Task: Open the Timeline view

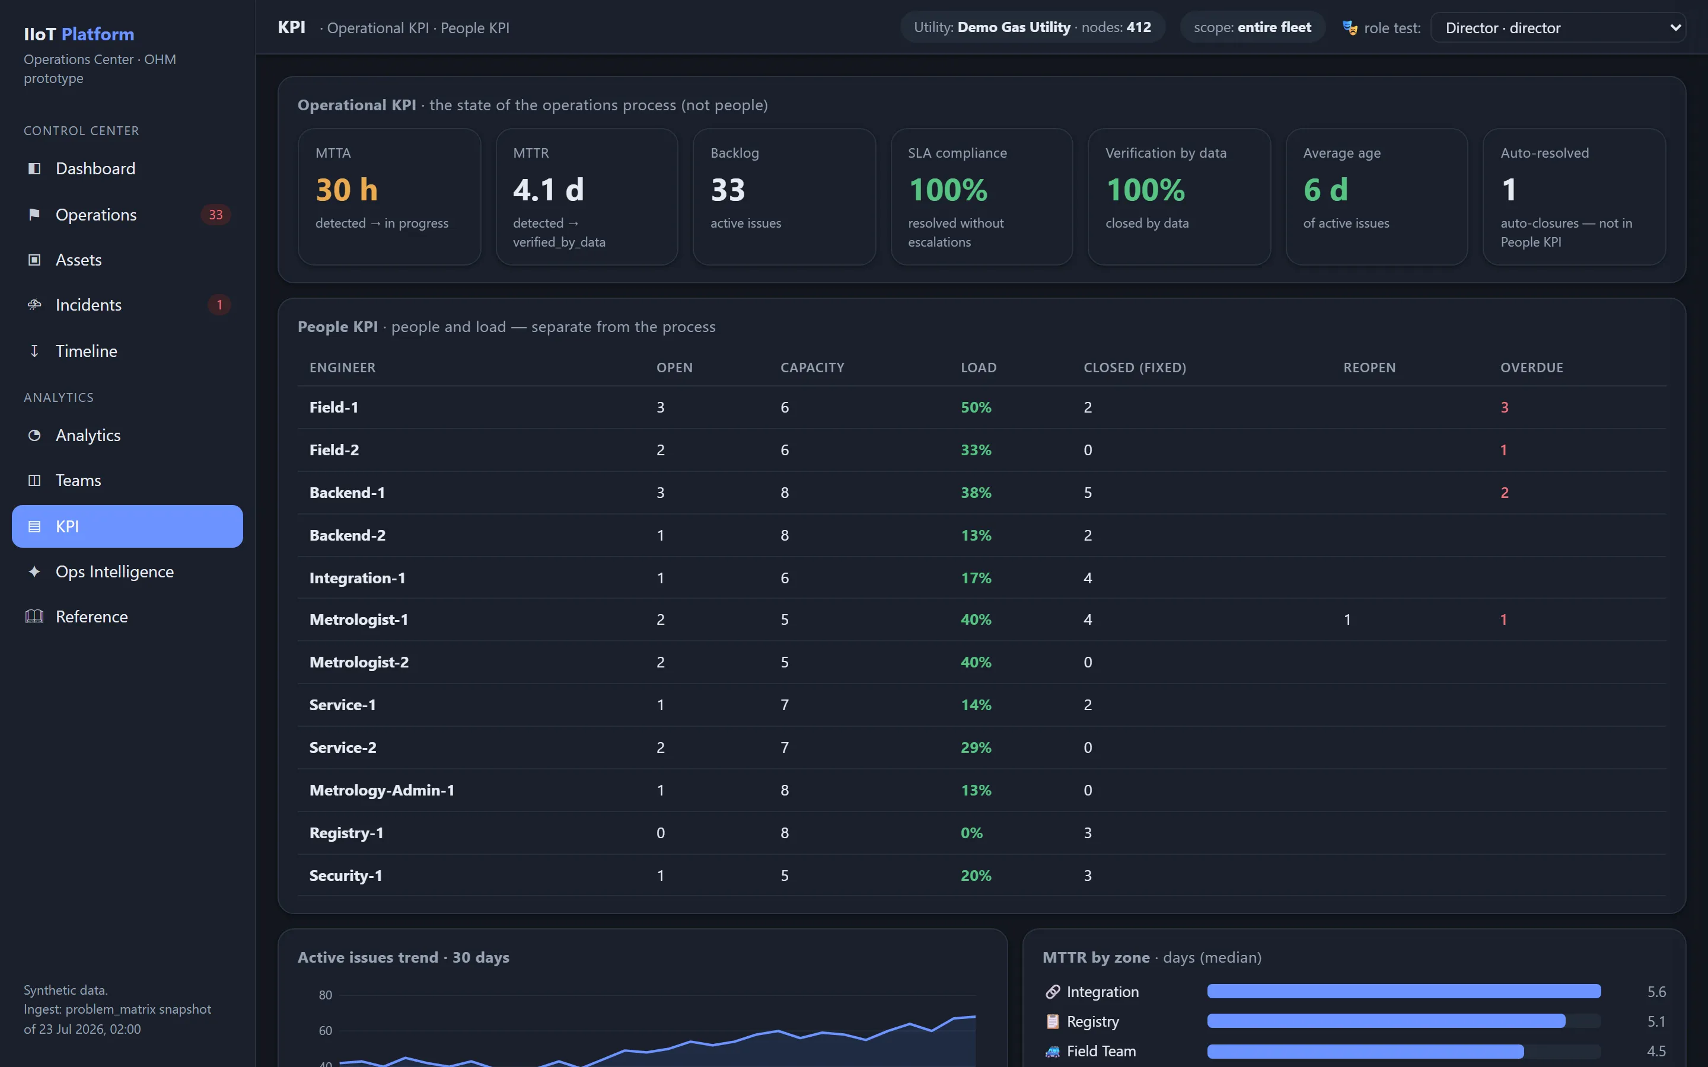Action: 128,351
